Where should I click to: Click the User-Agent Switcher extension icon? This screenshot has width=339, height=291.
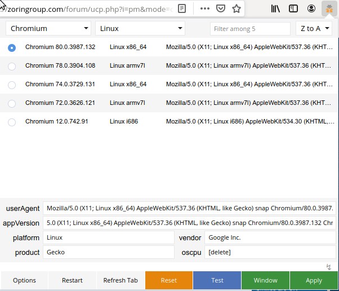click(328, 8)
